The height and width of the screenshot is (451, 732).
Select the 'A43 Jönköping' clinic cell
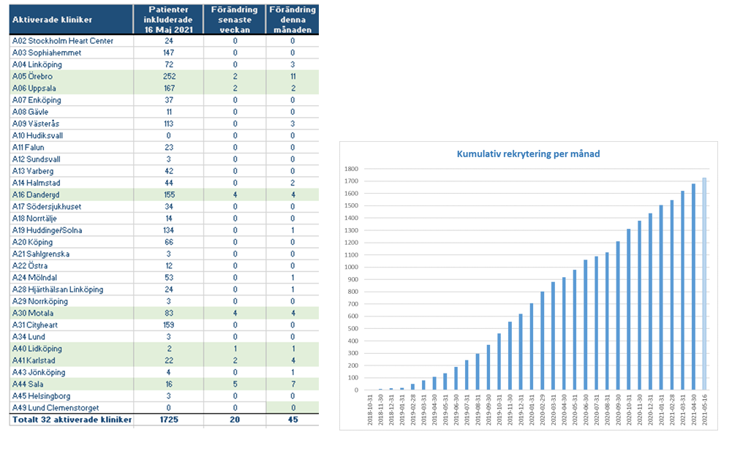click(x=72, y=373)
